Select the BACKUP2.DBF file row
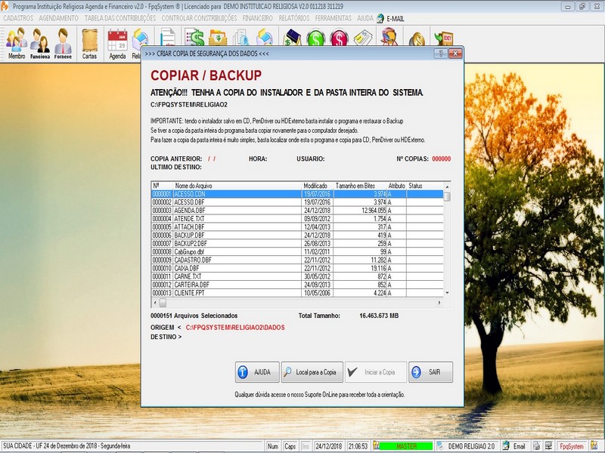Viewport: 605px width, 453px height. coord(297,243)
